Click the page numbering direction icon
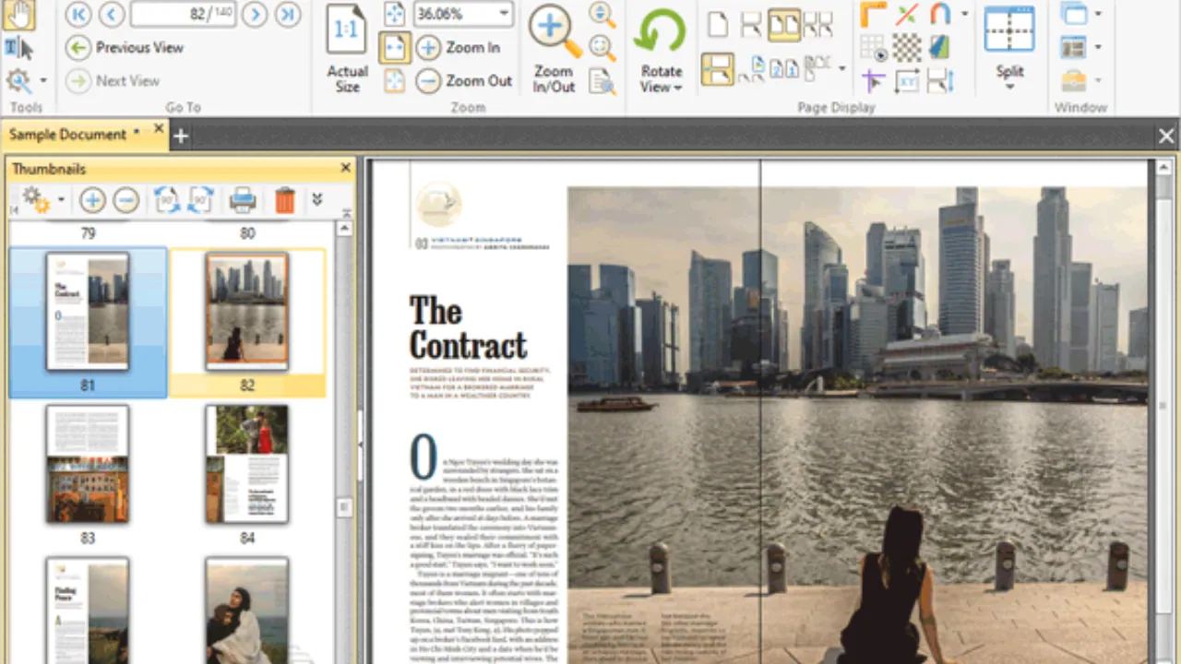Viewport: 1181px width, 664px height. [784, 69]
